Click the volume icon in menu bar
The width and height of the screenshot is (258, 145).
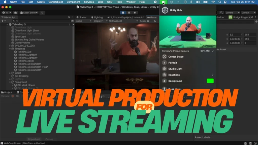[x=198, y=2]
